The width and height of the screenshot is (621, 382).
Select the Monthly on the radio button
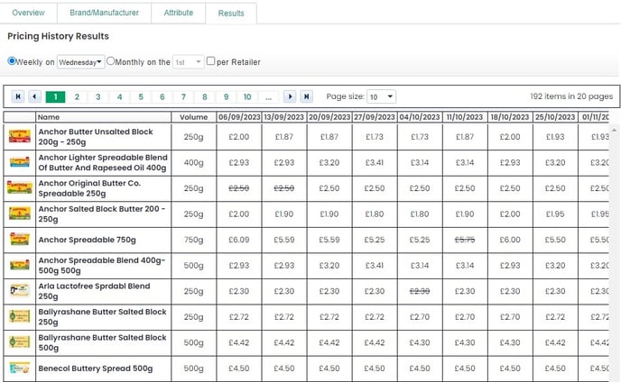pos(110,61)
